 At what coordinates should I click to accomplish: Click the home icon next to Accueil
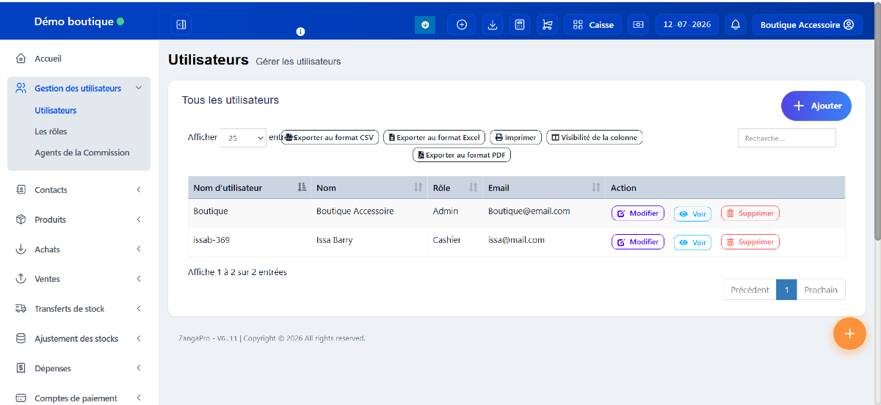[x=21, y=58]
